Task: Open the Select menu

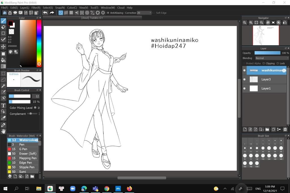Action: coord(48,8)
